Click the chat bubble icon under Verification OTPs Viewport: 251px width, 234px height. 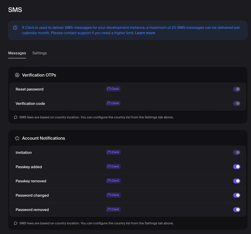click(x=16, y=117)
